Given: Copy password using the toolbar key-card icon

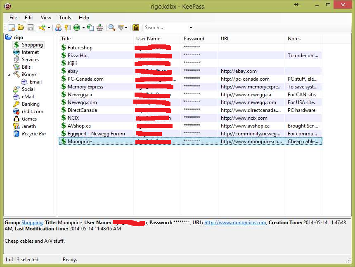Looking at the screenshot, I should 67,28.
